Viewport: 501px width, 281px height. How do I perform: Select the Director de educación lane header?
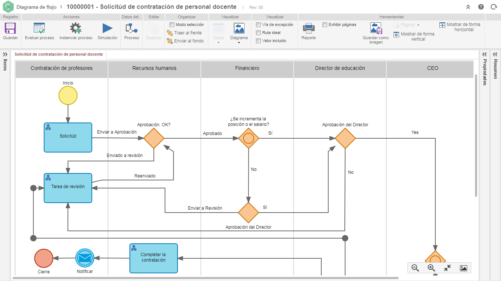[340, 70]
